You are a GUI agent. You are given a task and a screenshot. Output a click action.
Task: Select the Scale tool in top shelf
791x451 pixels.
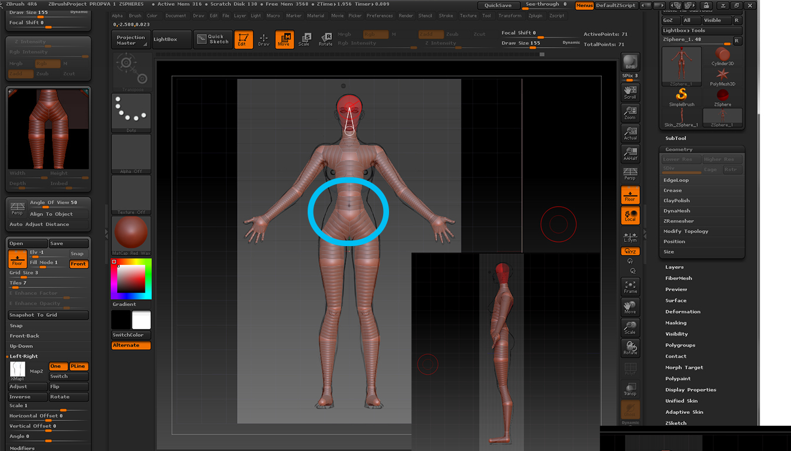coord(304,39)
